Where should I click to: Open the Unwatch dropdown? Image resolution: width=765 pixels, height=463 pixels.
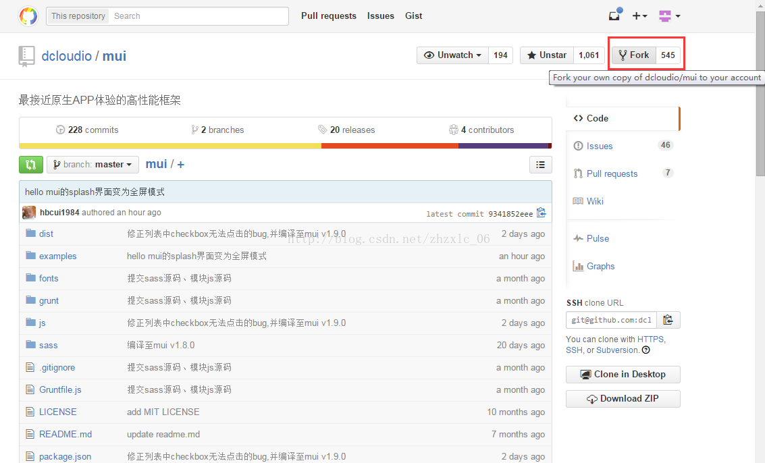pos(453,55)
